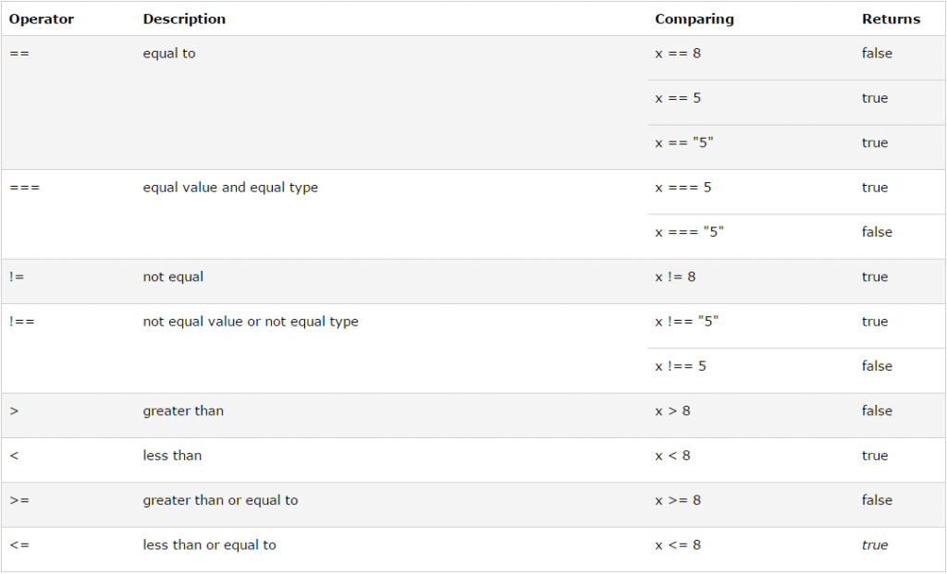
Task: Click the x == "5" comparison cell
Action: point(684,142)
